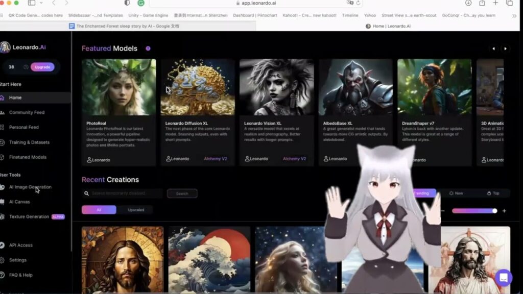Viewport: 523px width, 294px height.
Task: Expand bookmarks overflow chevron
Action: tap(514, 16)
